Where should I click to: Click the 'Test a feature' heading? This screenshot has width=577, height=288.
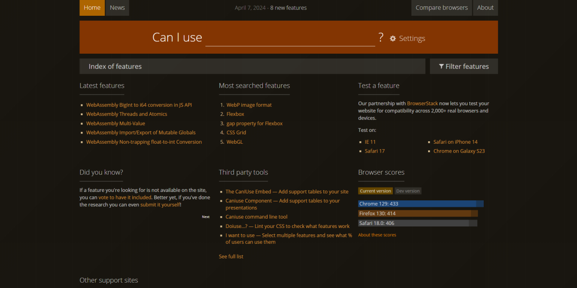(x=379, y=86)
